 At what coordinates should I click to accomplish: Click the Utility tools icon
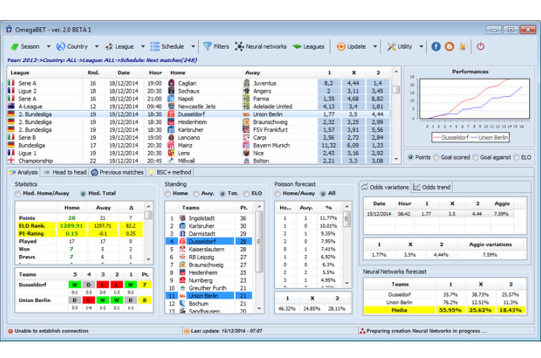(x=391, y=46)
